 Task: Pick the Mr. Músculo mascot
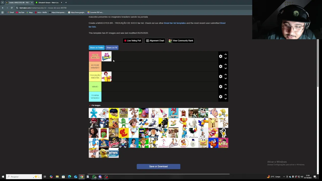point(173,143)
